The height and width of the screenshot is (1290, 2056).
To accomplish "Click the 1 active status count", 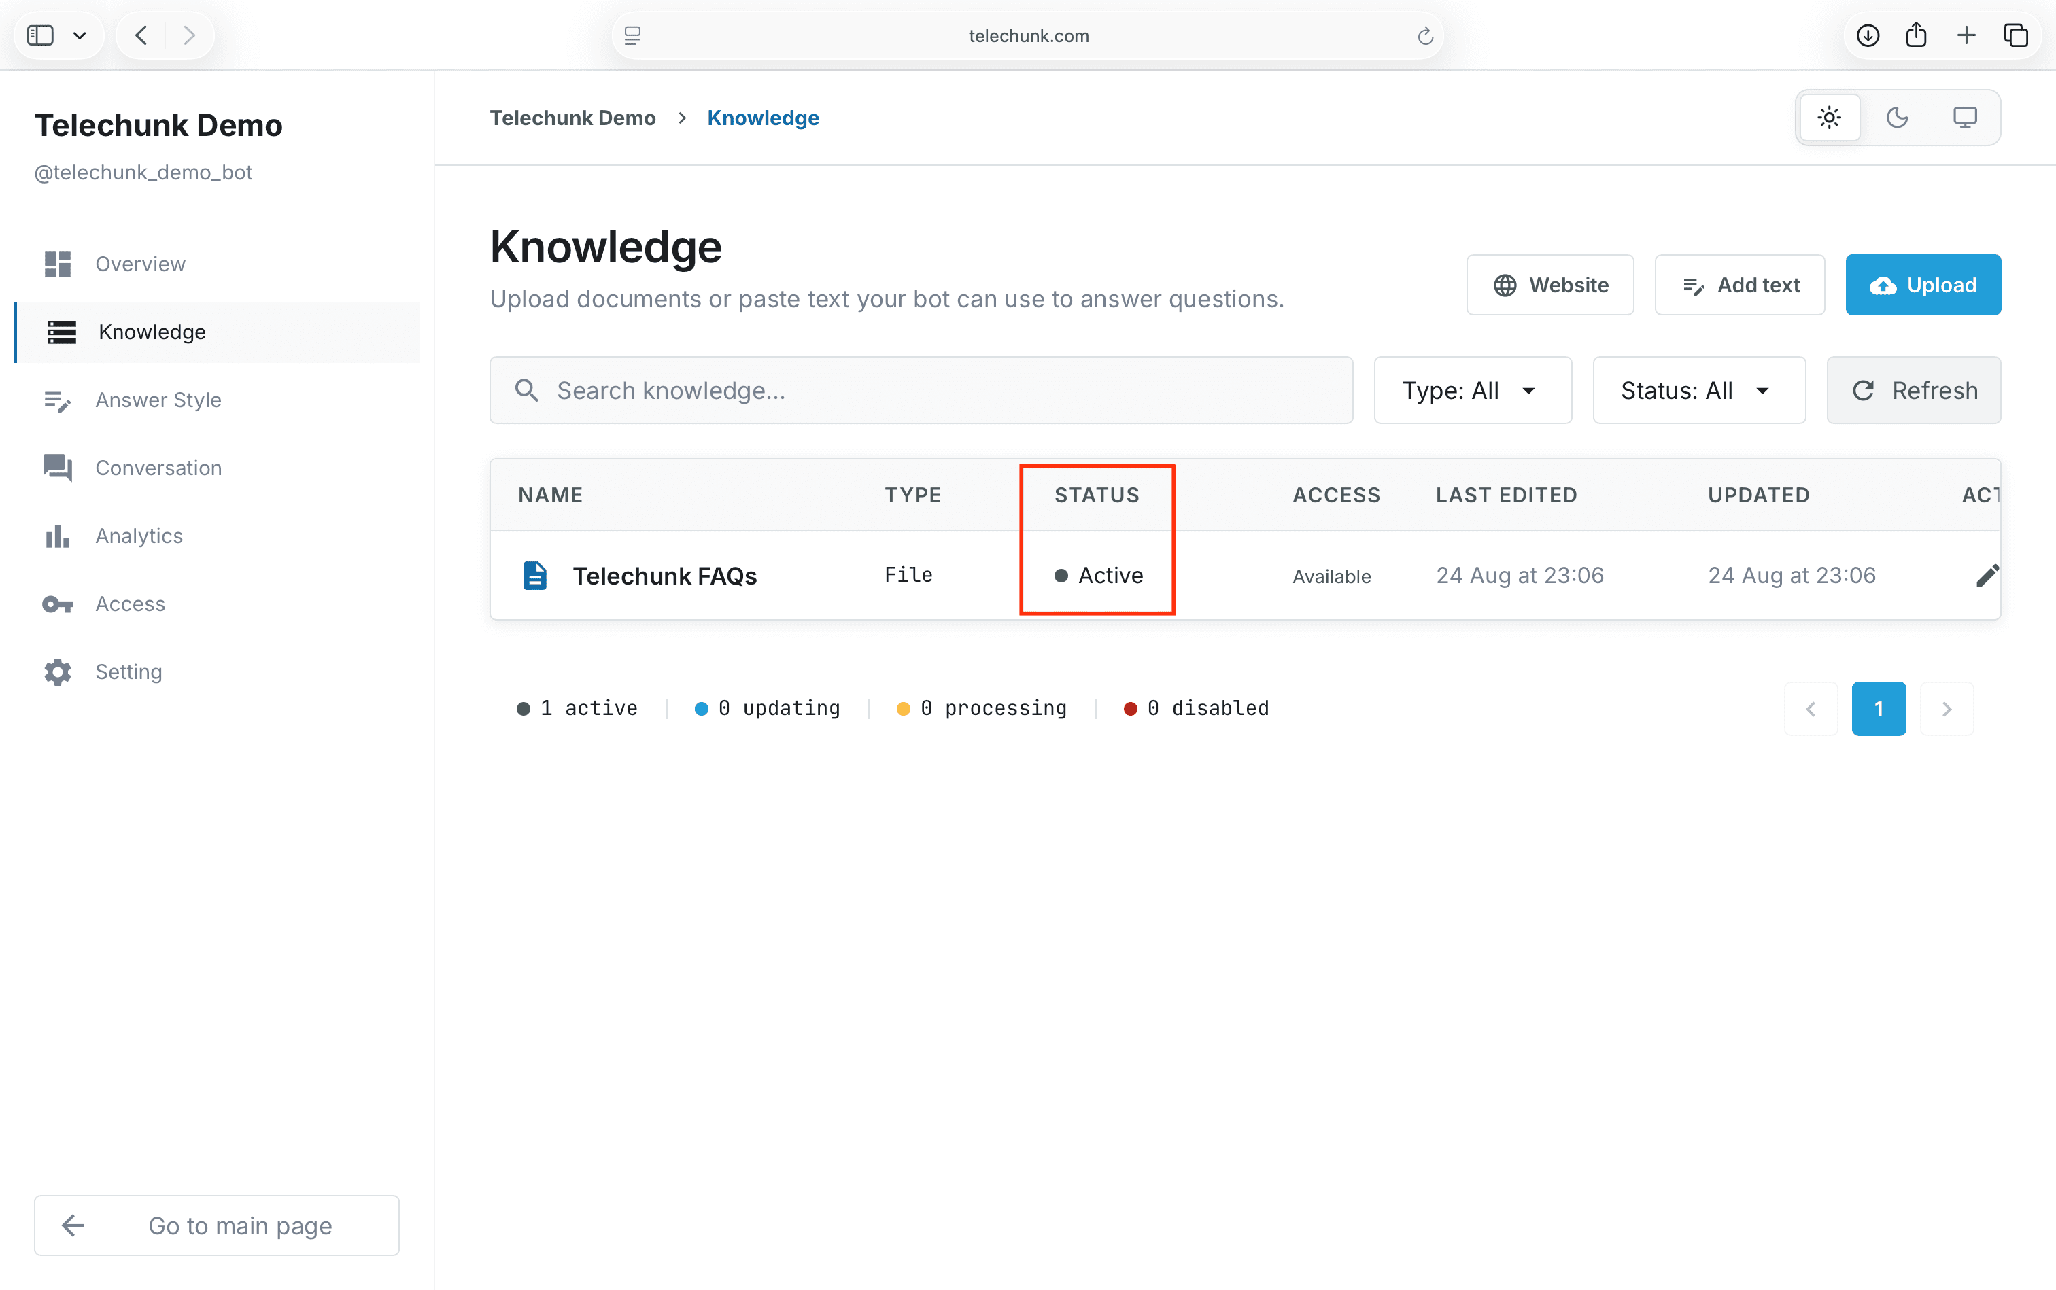I will coord(577,708).
